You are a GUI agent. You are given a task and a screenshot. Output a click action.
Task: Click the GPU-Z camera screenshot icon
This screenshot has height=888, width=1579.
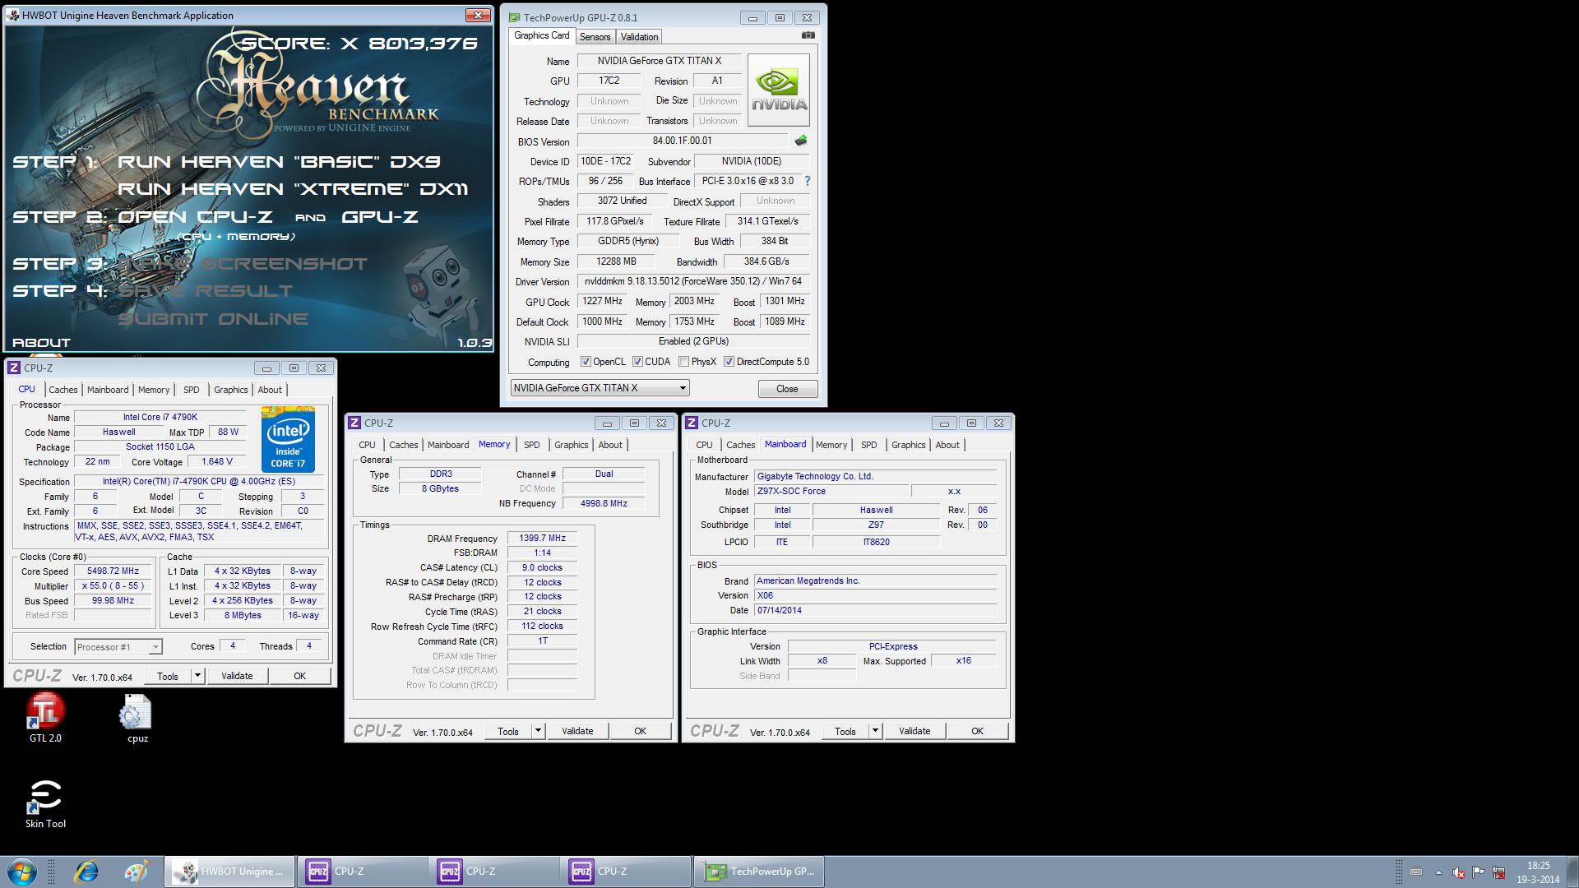point(808,35)
